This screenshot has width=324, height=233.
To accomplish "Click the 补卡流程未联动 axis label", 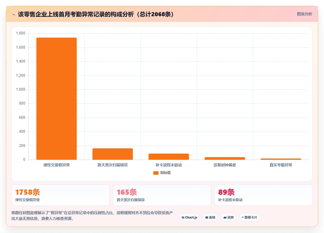I will coord(169,165).
